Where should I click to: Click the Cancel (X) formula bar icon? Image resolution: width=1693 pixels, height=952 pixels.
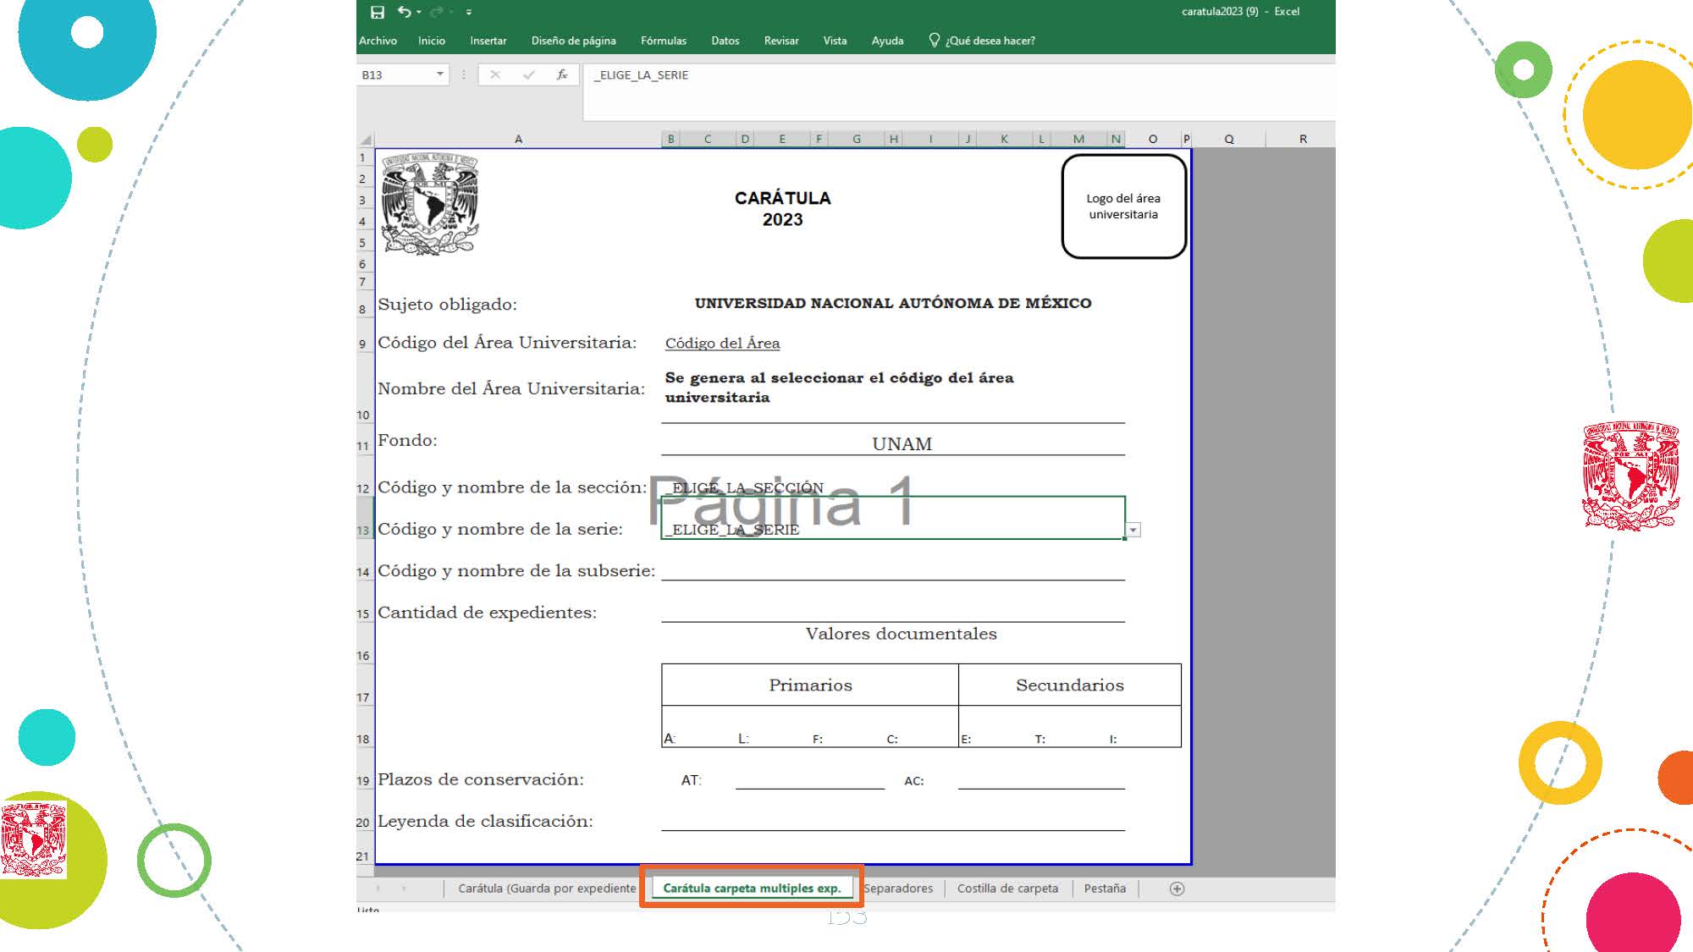(x=495, y=75)
